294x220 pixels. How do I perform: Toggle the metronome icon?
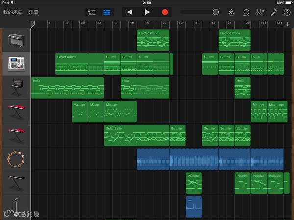click(231, 12)
